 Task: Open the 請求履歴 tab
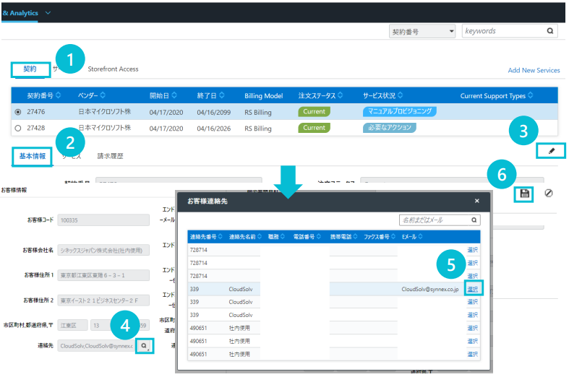coord(110,156)
